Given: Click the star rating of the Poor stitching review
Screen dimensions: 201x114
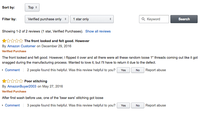Looking at the screenshot, I should [12, 81].
